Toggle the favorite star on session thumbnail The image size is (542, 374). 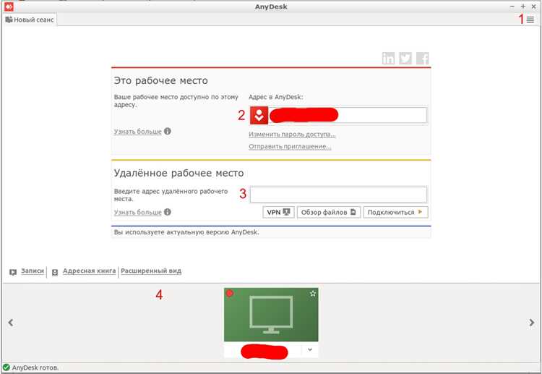click(x=313, y=294)
